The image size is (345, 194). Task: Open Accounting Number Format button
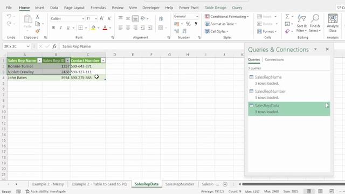coord(176,24)
